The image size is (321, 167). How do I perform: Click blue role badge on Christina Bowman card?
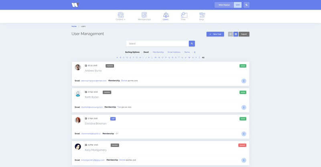click(x=113, y=119)
